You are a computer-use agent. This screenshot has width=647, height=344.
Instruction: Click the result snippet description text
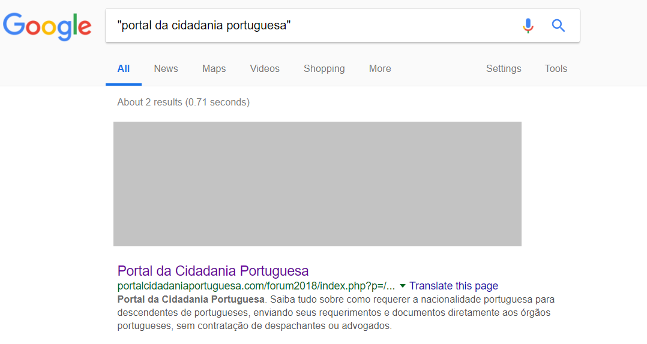coord(336,313)
